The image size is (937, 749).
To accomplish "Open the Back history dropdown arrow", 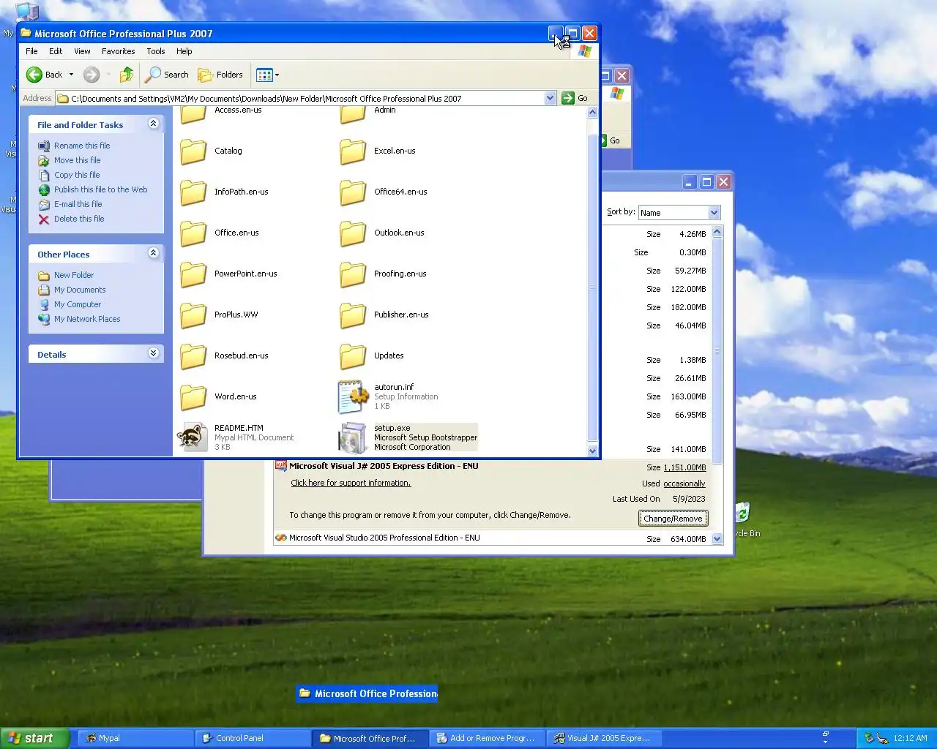I will [x=71, y=75].
